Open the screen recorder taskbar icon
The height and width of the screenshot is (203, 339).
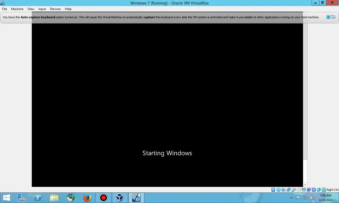[103, 198]
